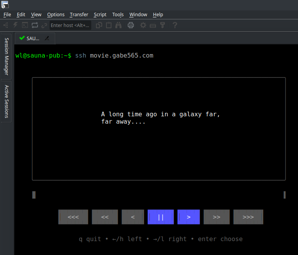Open the View menu
298x255 pixels.
36,15
